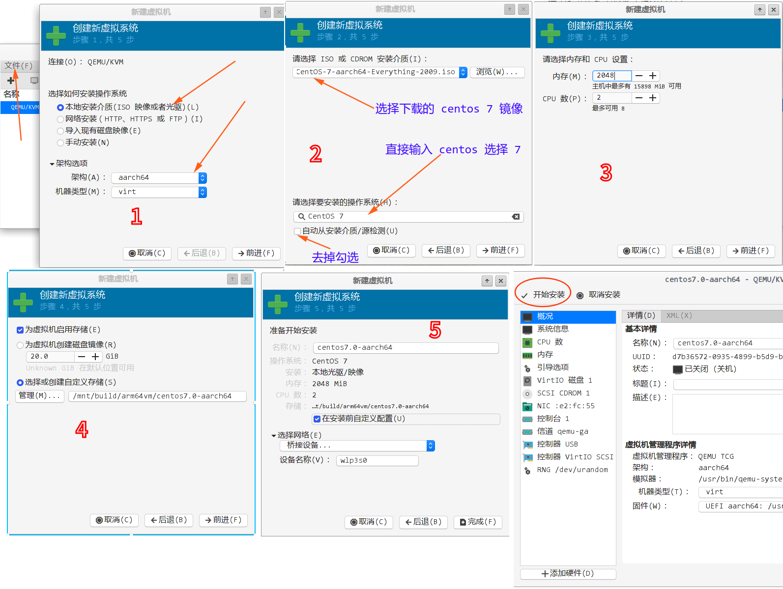Image resolution: width=783 pixels, height=589 pixels.
Task: Open 固件 UEFI aarch64 dropdown
Action: (x=741, y=506)
